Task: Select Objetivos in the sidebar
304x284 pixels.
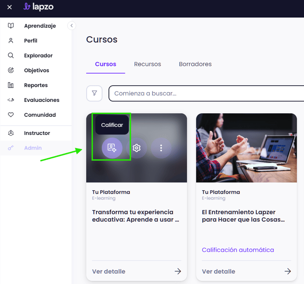Action: click(x=36, y=71)
